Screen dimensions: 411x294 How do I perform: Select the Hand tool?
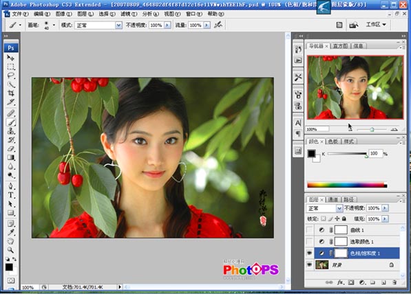coord(11,241)
